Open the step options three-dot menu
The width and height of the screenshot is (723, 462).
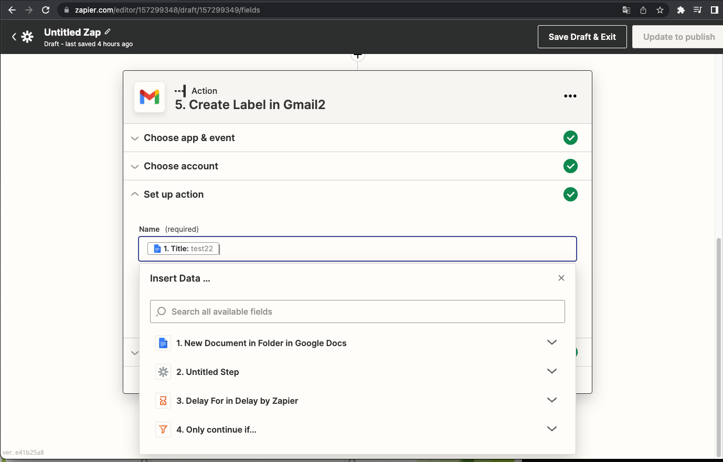coord(570,96)
